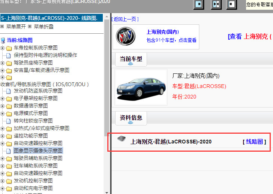This screenshot has height=194, width=273.
Task: Click 菜单展开 to expand all menus
Action: (16, 27)
